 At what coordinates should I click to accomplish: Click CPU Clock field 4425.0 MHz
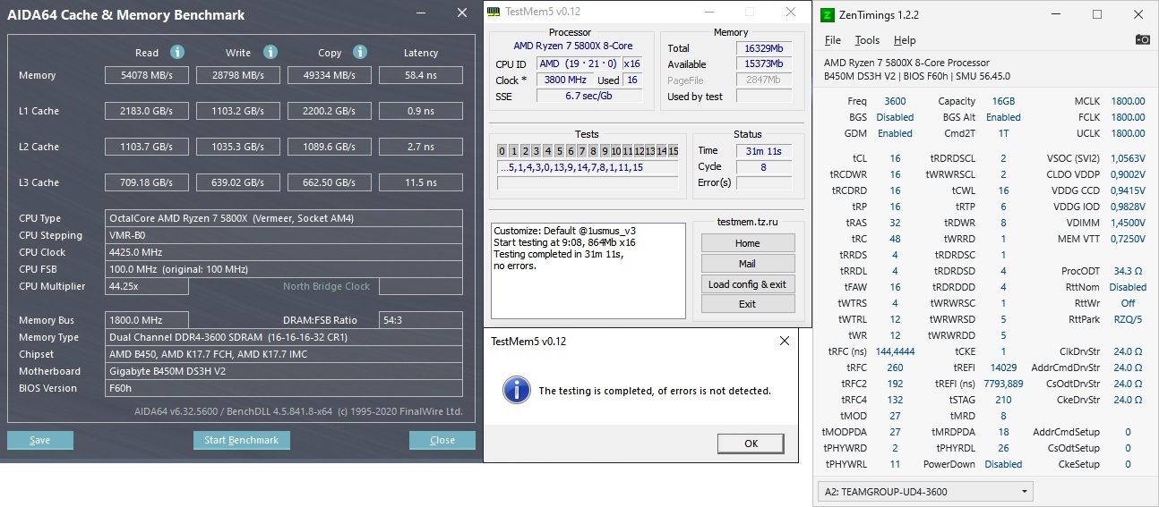284,252
